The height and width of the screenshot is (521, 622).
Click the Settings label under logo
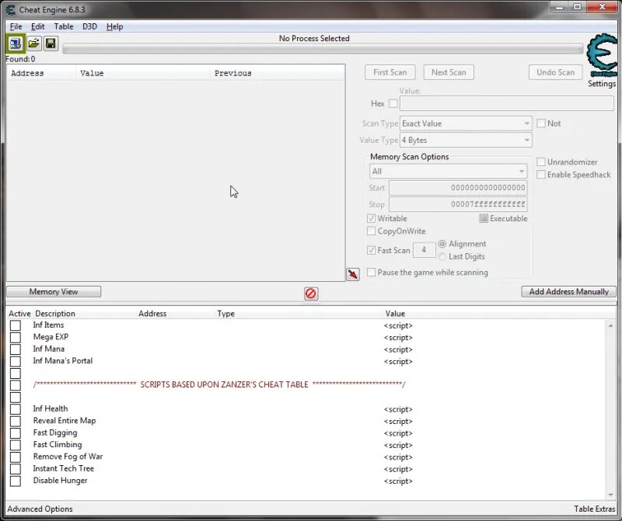[602, 84]
